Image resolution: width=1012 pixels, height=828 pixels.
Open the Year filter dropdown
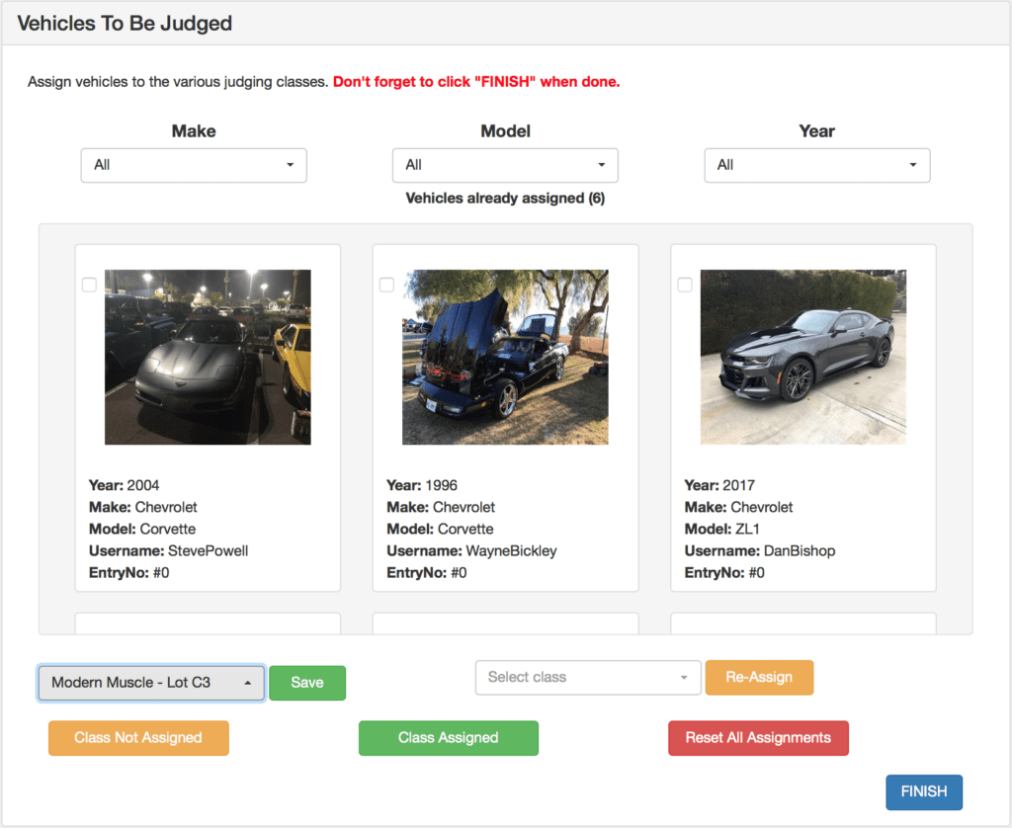pyautogui.click(x=816, y=165)
